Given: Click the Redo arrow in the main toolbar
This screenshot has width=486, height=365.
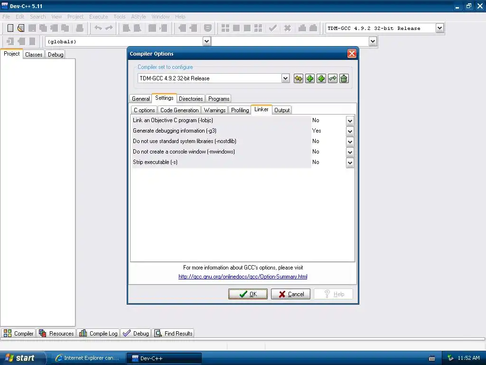Looking at the screenshot, I should click(x=109, y=28).
